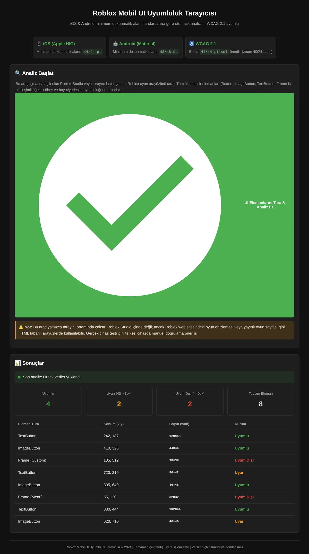Click the phone icon beside iOS (Apple HIG)

point(39,44)
